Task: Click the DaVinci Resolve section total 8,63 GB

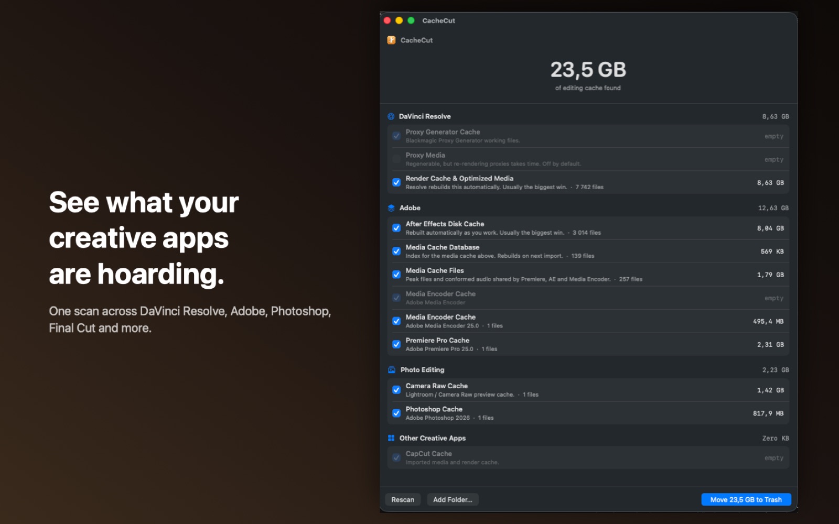Action: coord(776,117)
